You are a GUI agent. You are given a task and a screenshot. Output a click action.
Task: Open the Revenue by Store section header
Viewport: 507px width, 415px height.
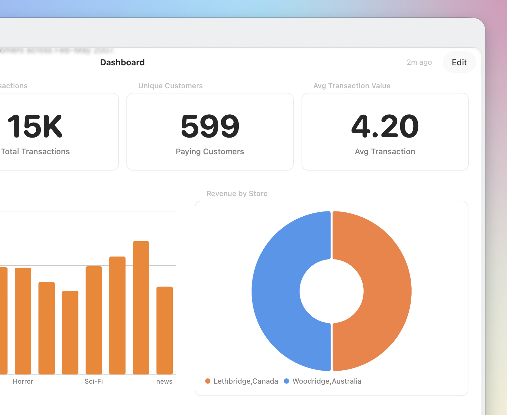click(x=237, y=193)
